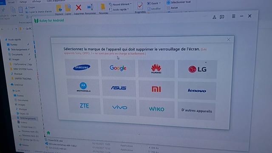Click the 4uKey for Android logo
The image size is (272, 153).
49,21
